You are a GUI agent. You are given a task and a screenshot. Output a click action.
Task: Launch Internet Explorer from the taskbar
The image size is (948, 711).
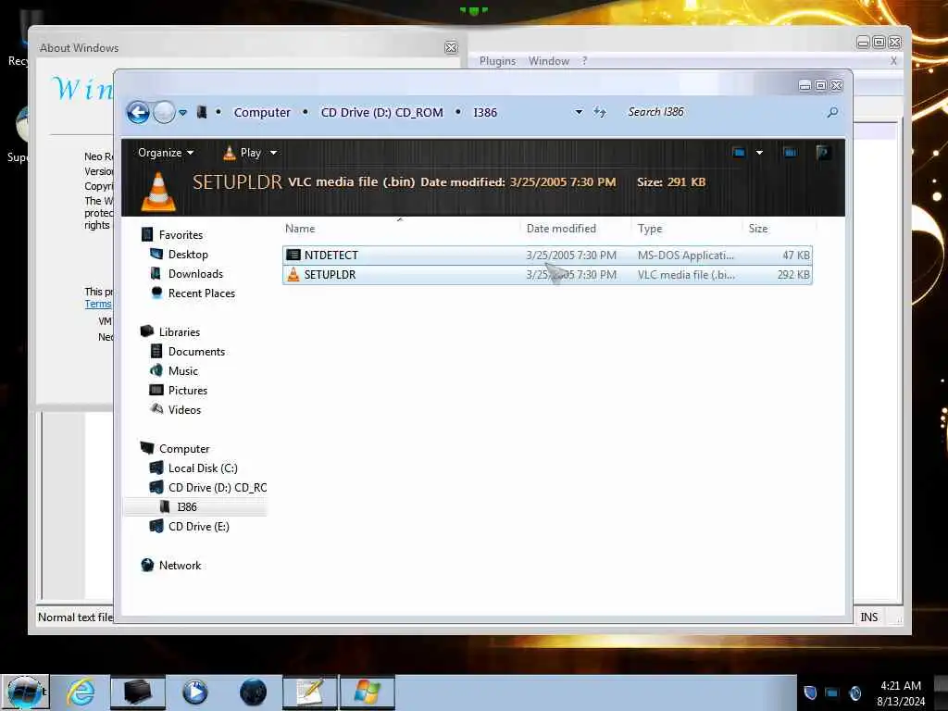coord(80,692)
